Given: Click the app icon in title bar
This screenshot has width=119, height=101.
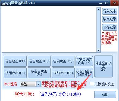Looking at the screenshot, I should (x=4, y=3).
